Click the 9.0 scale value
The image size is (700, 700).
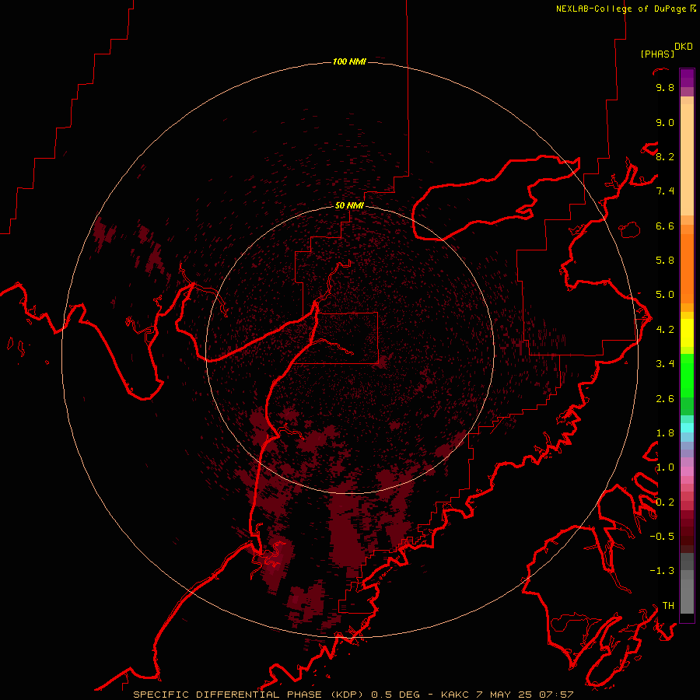[665, 122]
